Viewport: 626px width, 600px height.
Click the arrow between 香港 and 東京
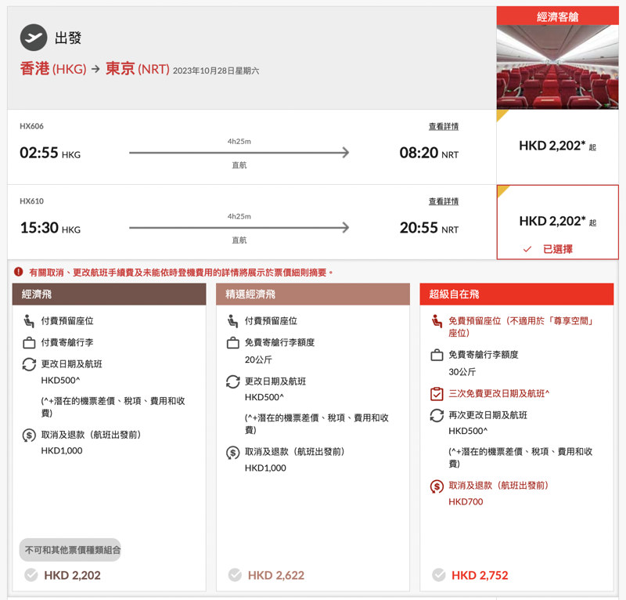[95, 69]
